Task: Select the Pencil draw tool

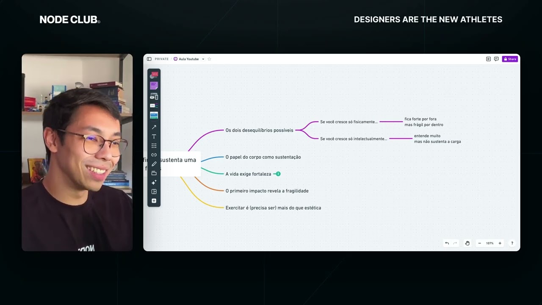Action: pyautogui.click(x=154, y=164)
